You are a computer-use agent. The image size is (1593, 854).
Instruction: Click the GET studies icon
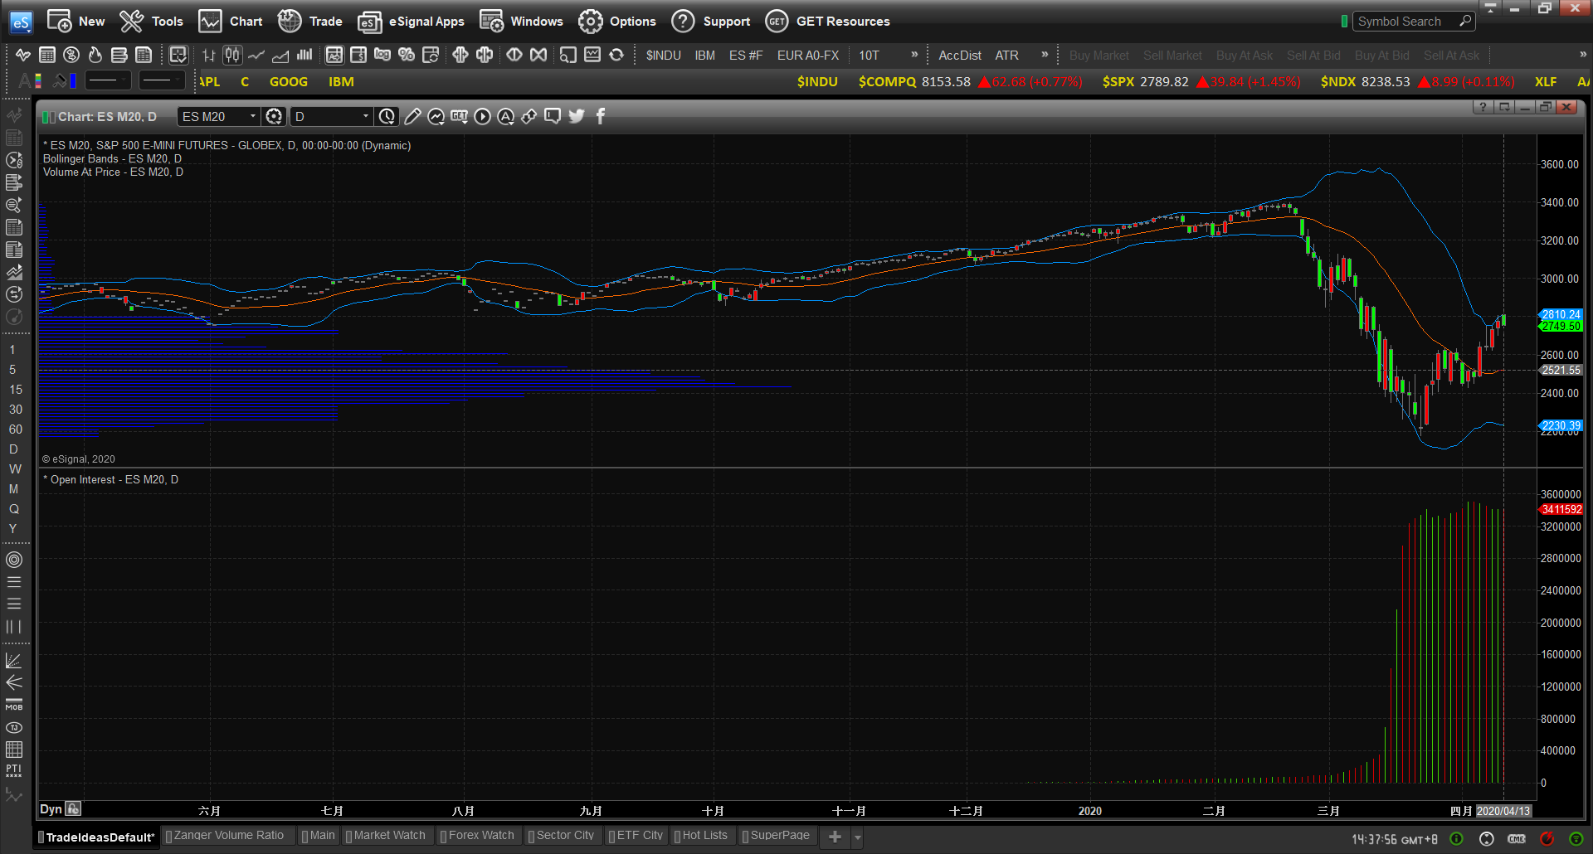point(459,116)
